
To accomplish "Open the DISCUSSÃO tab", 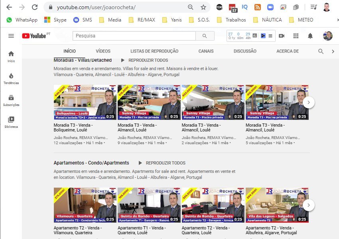I will pos(245,51).
